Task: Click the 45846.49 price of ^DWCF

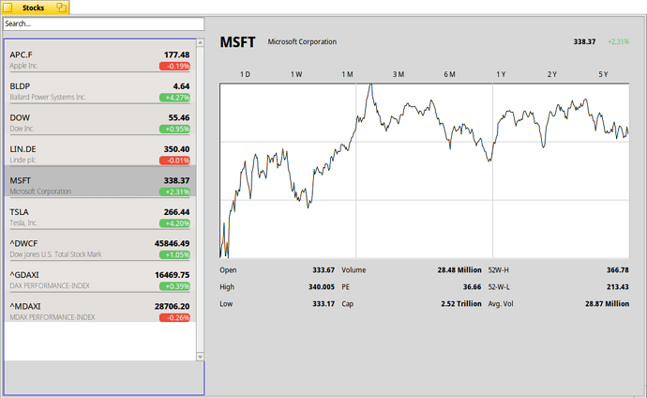Action: tap(173, 244)
